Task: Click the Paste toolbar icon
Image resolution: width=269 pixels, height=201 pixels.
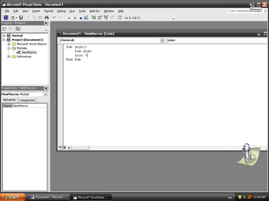Action: tap(40, 18)
